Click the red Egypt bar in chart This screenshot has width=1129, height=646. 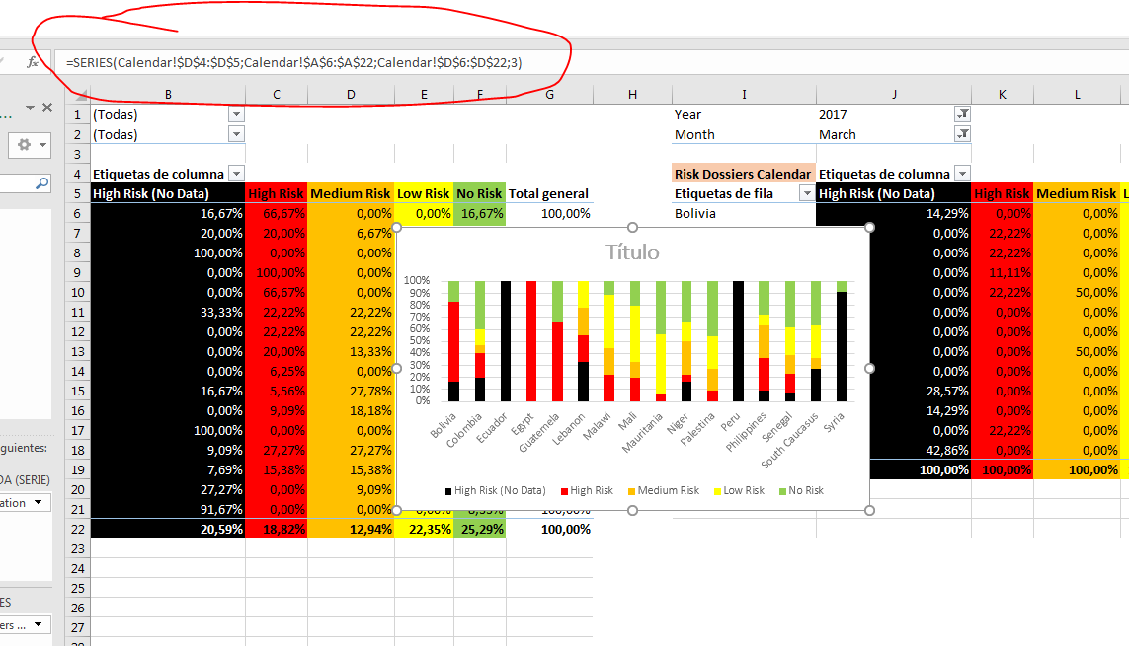tap(531, 340)
